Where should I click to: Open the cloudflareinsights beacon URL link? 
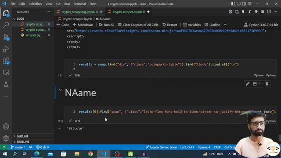(169, 31)
